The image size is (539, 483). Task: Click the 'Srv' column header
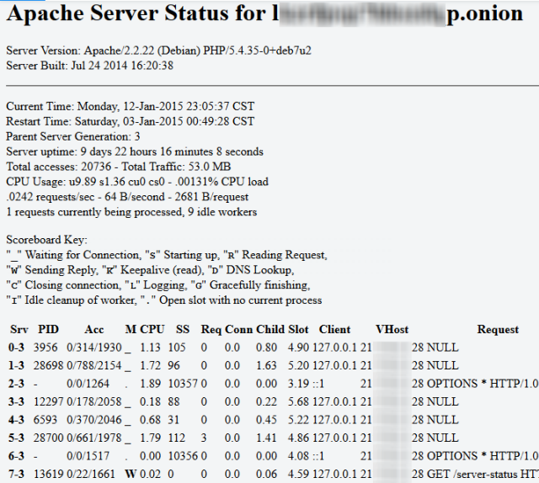(19, 330)
